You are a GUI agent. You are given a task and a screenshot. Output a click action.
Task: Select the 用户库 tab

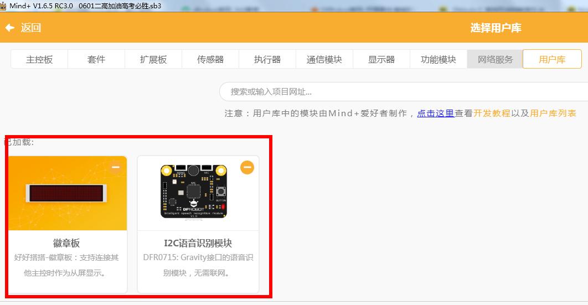552,60
